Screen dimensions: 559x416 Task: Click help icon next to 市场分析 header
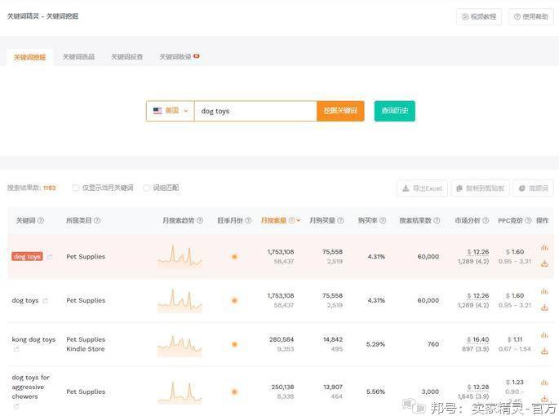click(486, 221)
